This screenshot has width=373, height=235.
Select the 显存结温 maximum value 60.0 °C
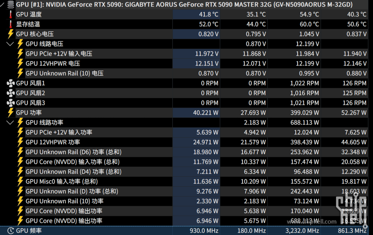pyautogui.click(x=309, y=24)
